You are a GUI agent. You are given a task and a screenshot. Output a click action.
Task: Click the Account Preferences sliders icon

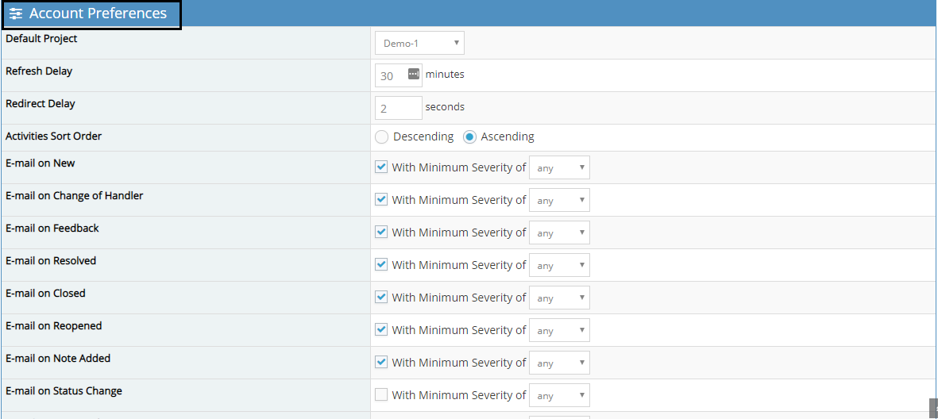pyautogui.click(x=16, y=14)
